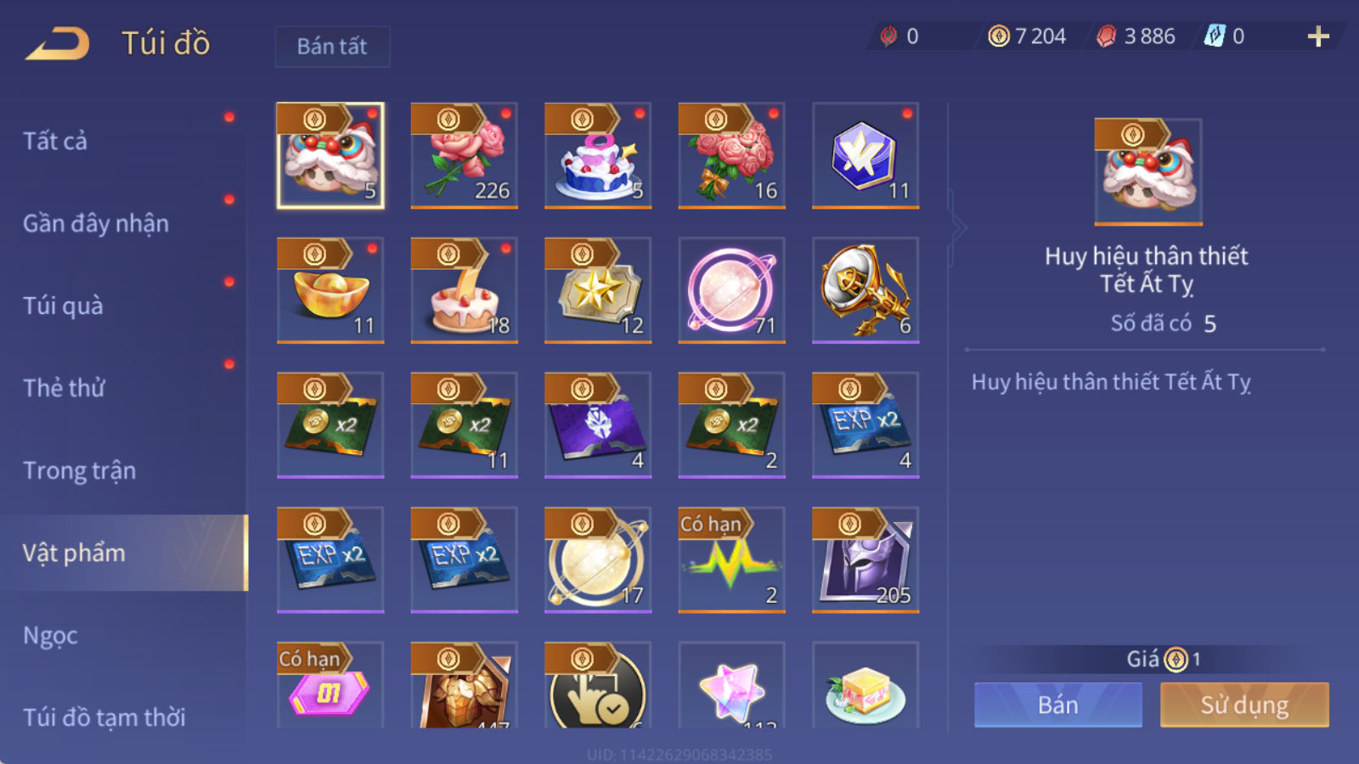Select the rose bouquet item with count 16

pyautogui.click(x=731, y=155)
